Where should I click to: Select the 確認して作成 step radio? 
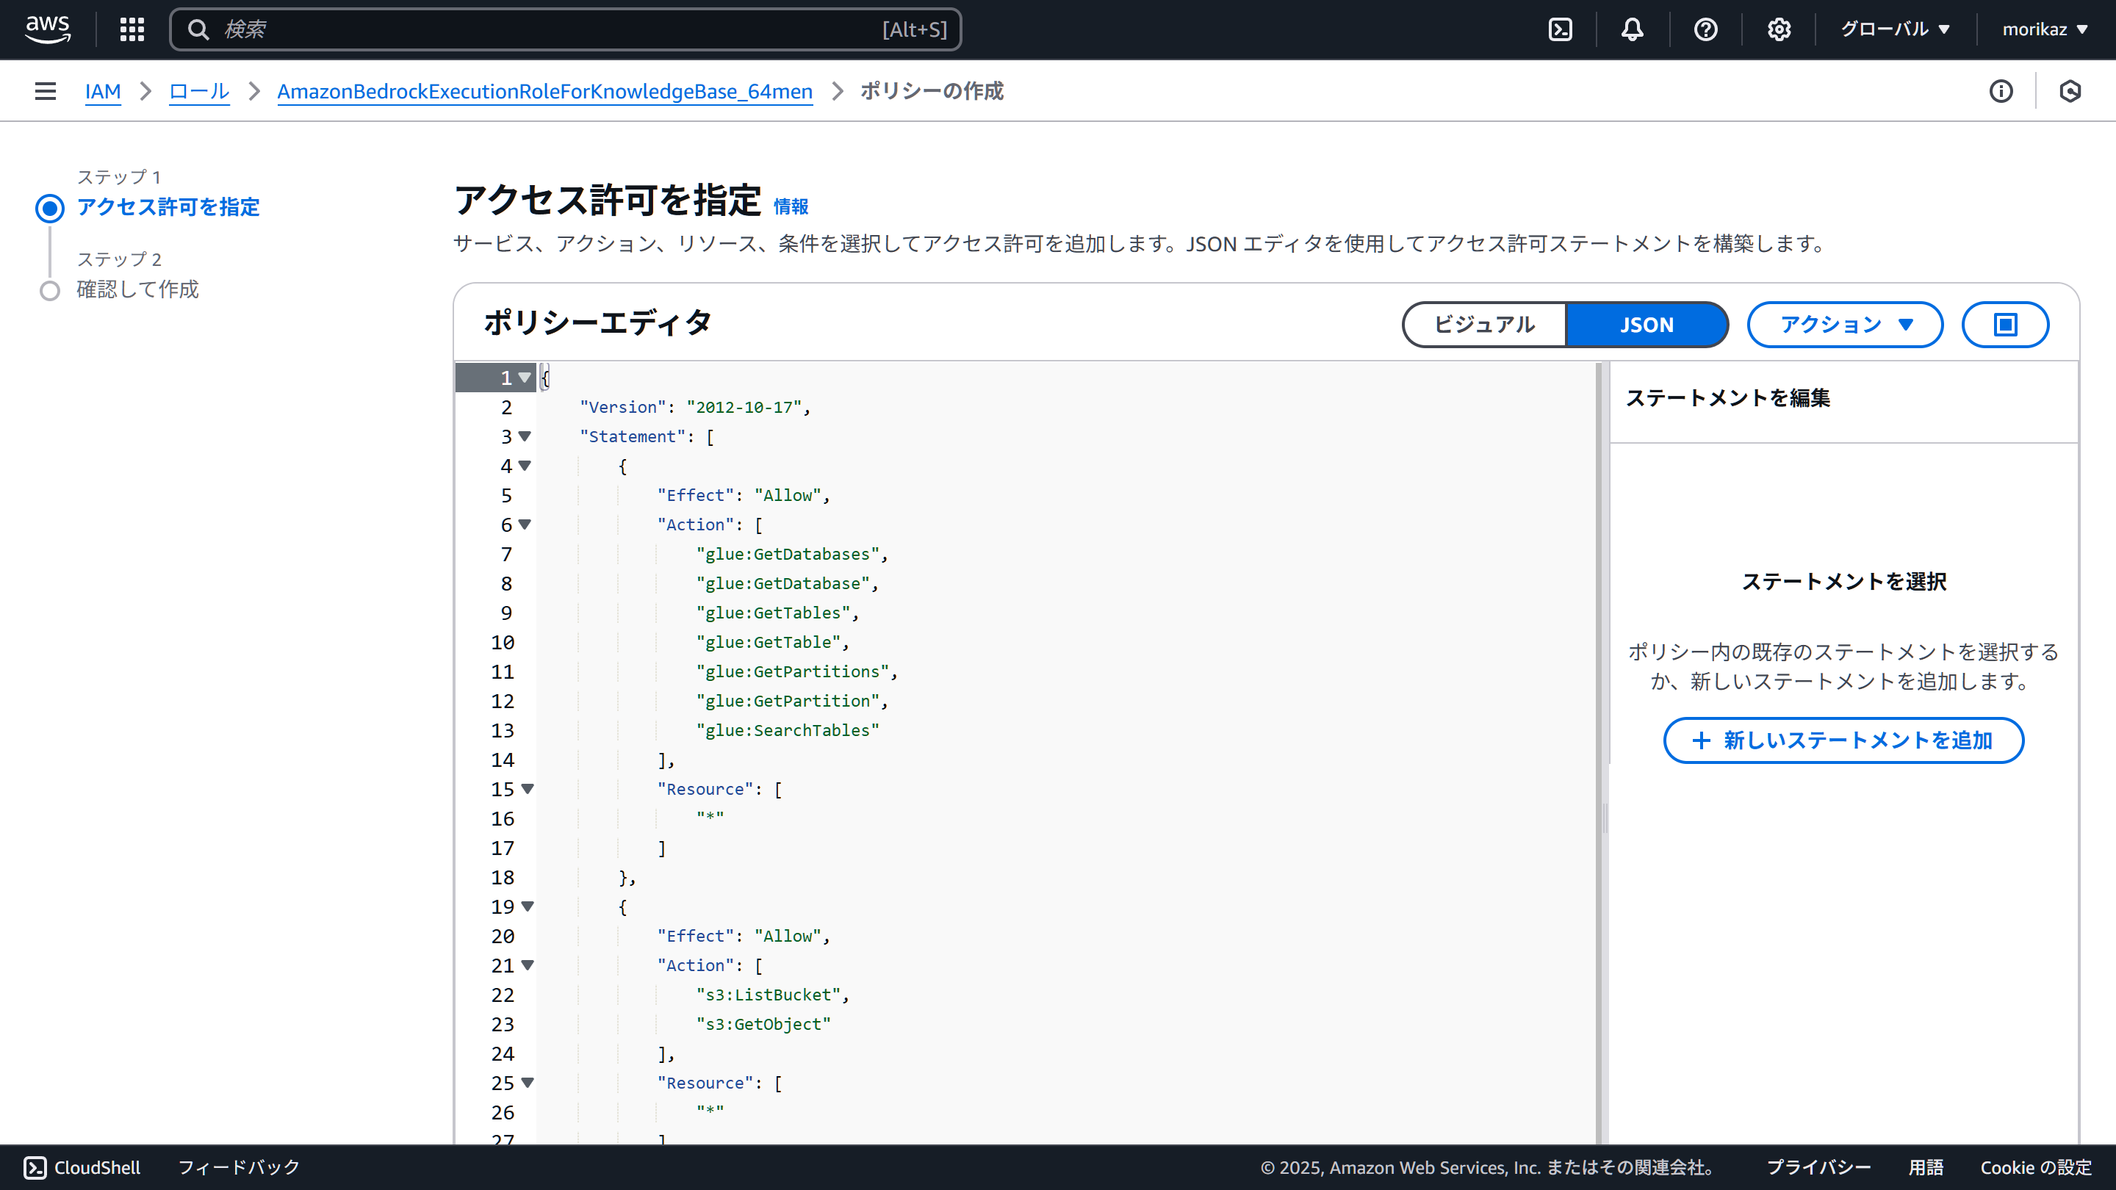pos(50,291)
